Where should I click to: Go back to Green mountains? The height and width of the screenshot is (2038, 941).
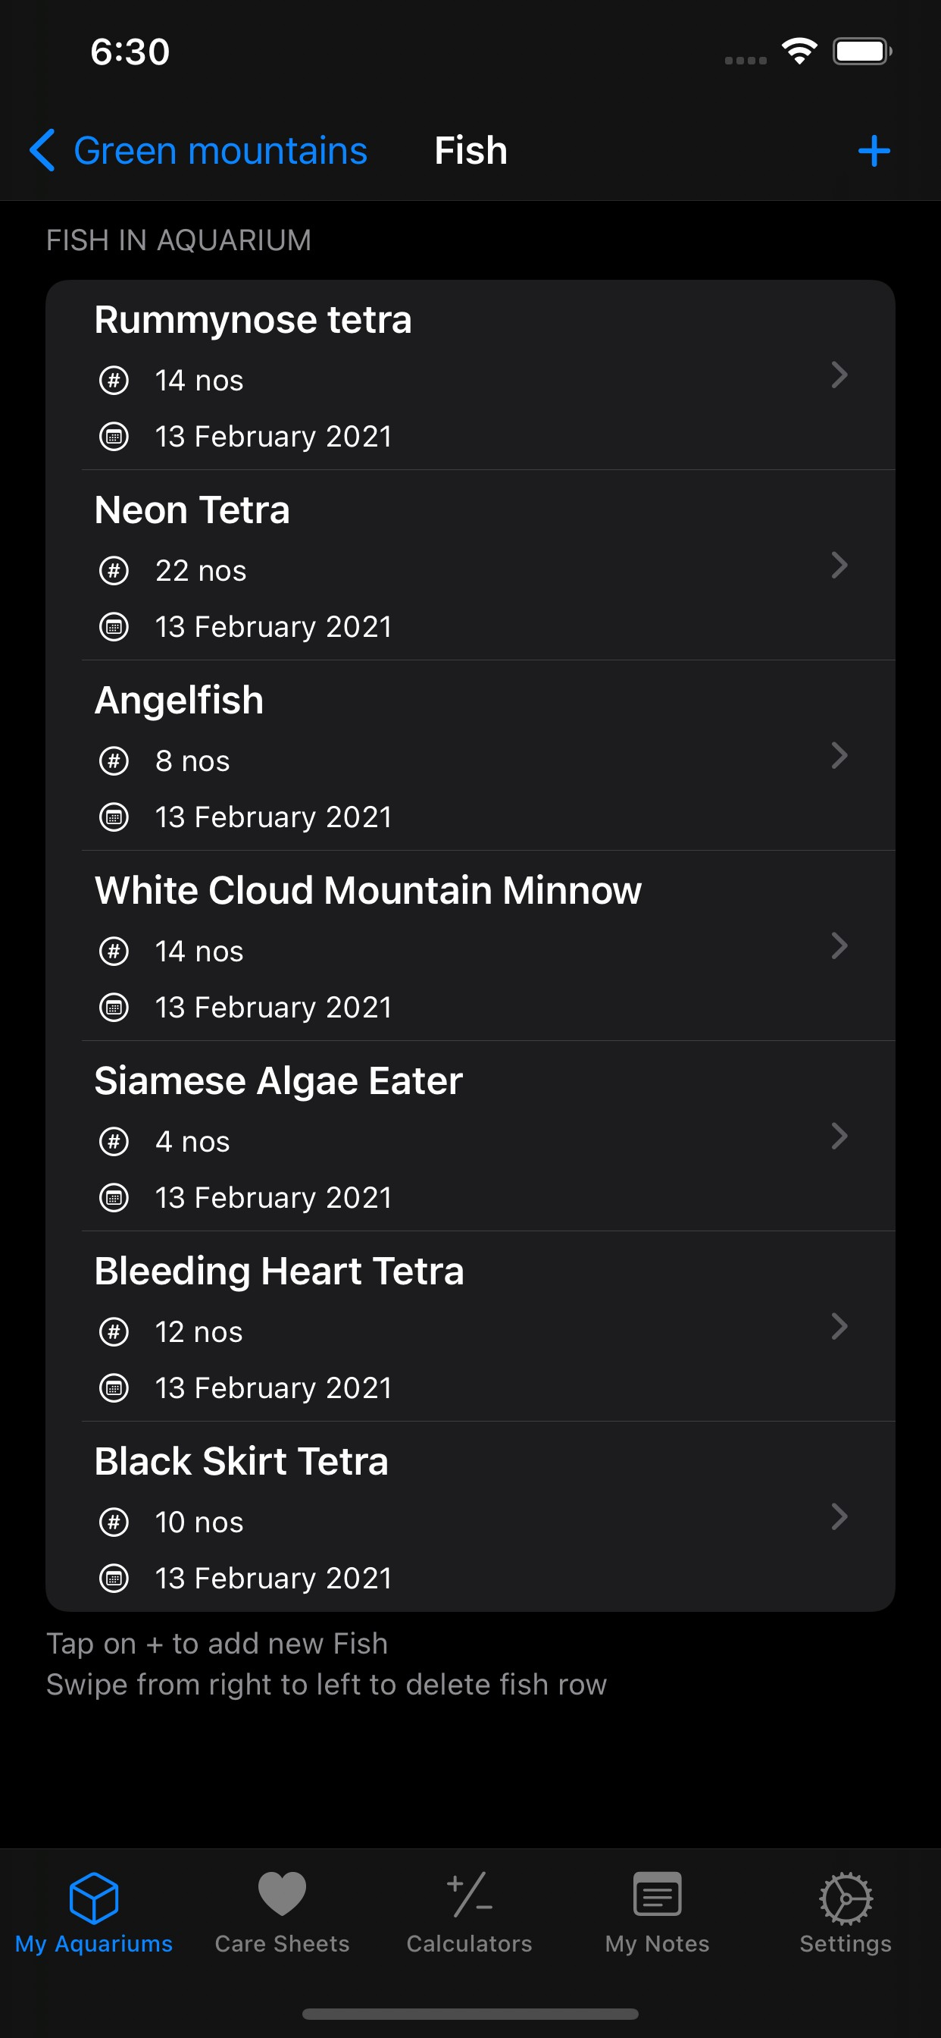[x=220, y=150]
